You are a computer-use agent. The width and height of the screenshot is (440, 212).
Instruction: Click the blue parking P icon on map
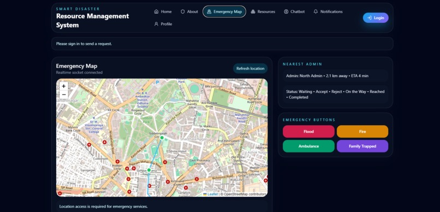[x=158, y=83]
